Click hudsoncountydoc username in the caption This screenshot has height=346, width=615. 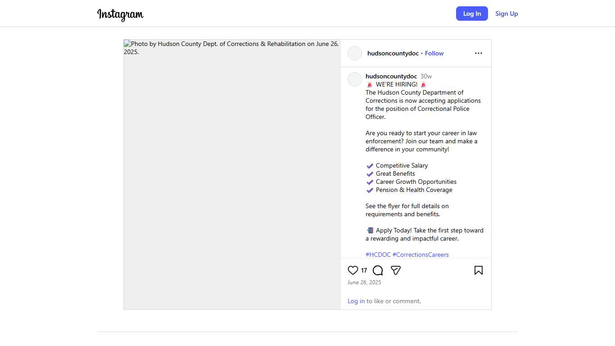click(x=391, y=76)
